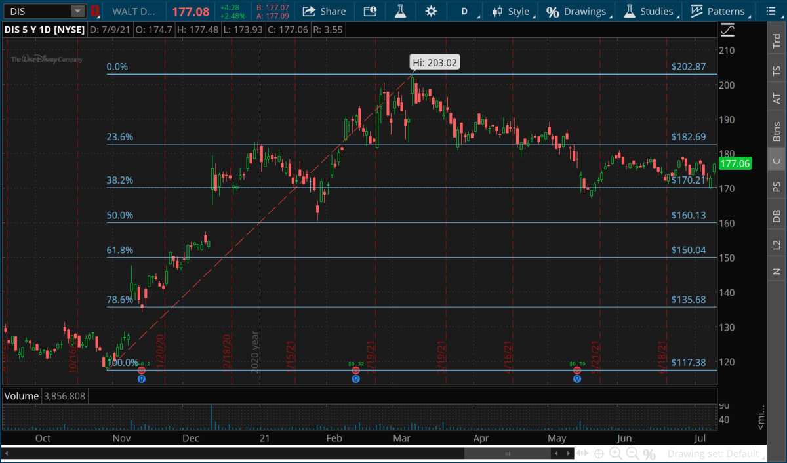Open the L2 side tab
Viewport: 787px width, 463px height.
point(777,244)
